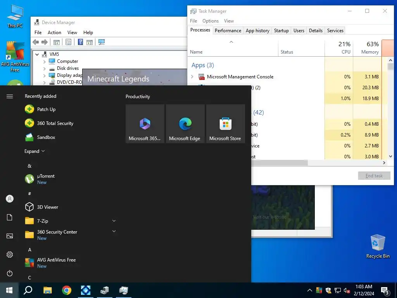The image size is (397, 298).
Task: Open Patch Up from Recently added
Action: click(40, 109)
